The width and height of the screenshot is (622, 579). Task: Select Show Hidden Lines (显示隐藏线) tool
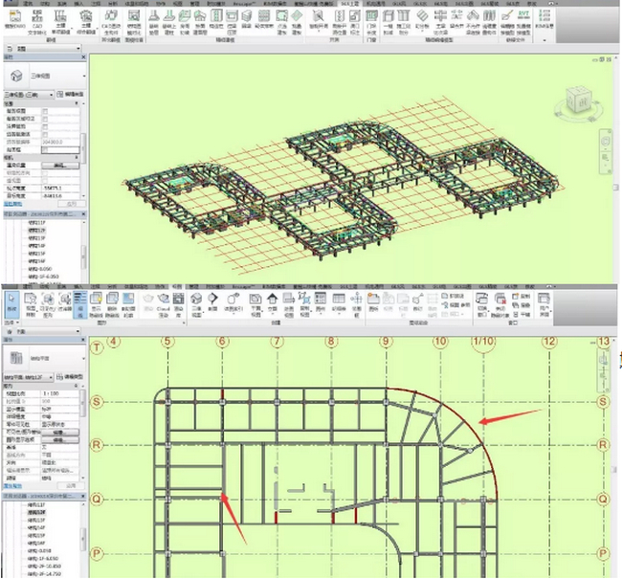coord(96,304)
